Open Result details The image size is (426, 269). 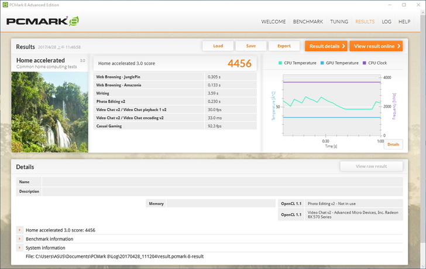point(326,46)
